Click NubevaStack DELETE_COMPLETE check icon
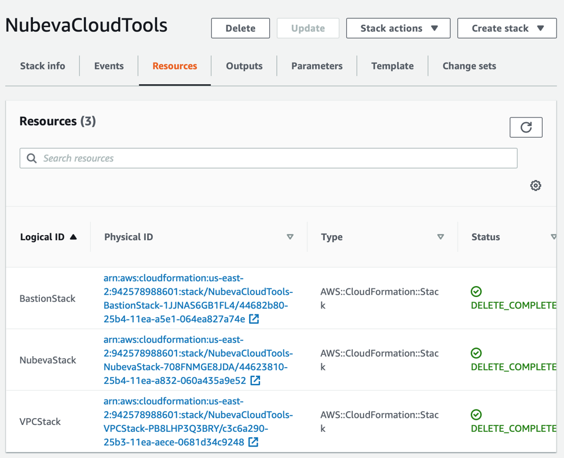The image size is (564, 458). [x=476, y=353]
